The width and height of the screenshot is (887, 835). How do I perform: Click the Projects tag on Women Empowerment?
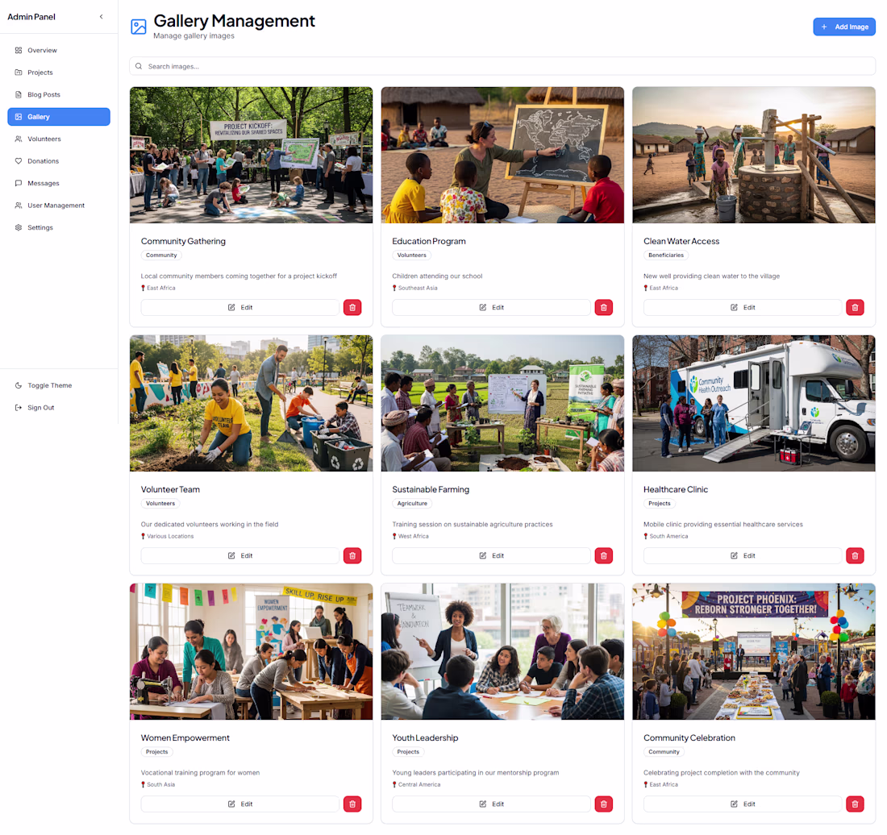click(156, 752)
